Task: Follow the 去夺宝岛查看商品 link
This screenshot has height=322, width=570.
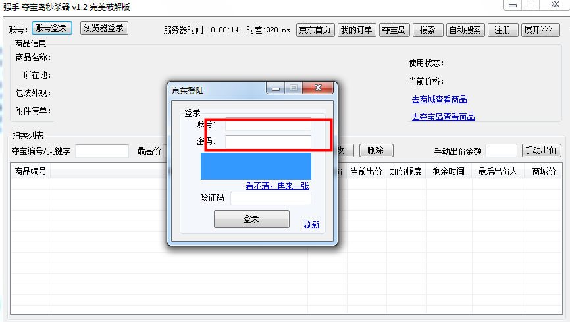Action: coord(443,117)
